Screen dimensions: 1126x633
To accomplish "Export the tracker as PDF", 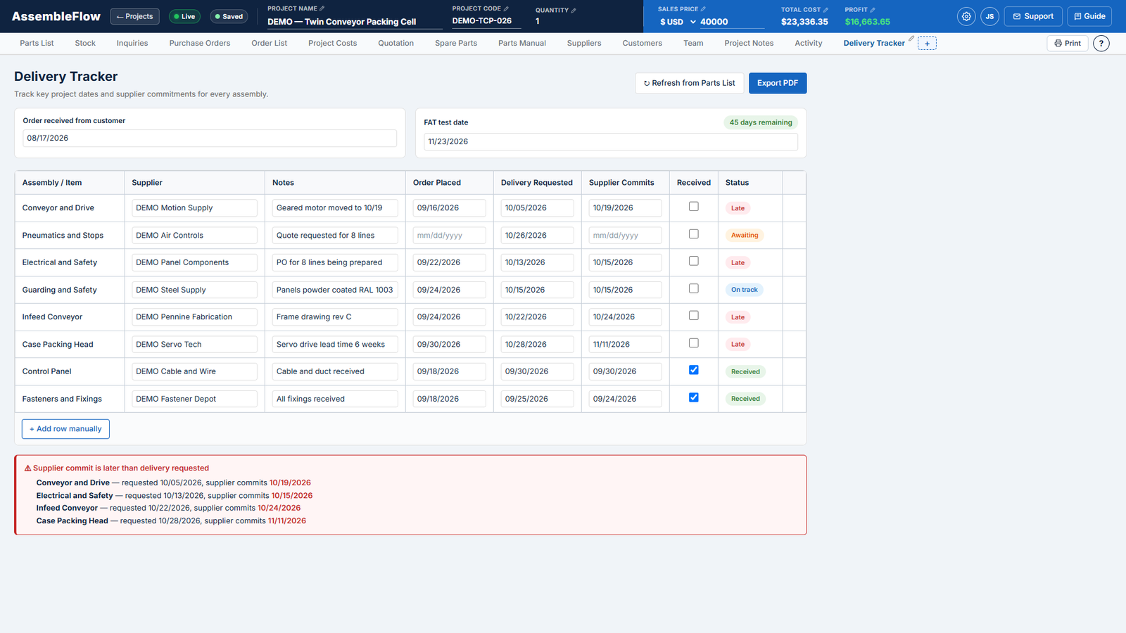I will (x=778, y=83).
